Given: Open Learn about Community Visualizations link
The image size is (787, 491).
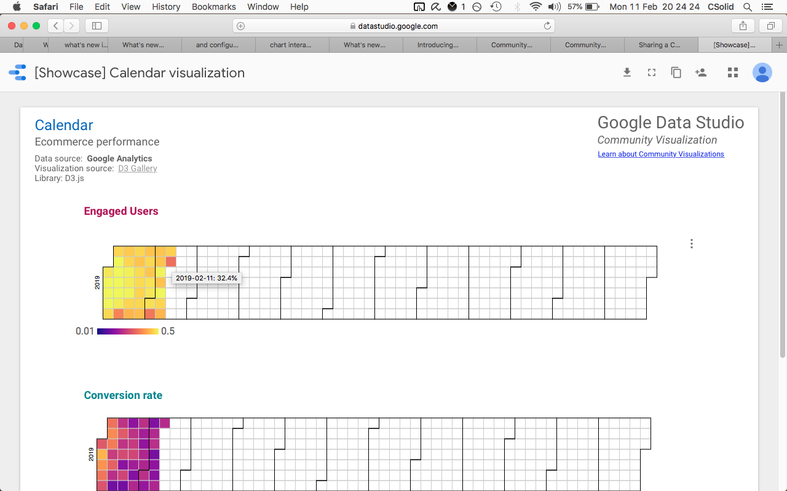Looking at the screenshot, I should pos(661,154).
